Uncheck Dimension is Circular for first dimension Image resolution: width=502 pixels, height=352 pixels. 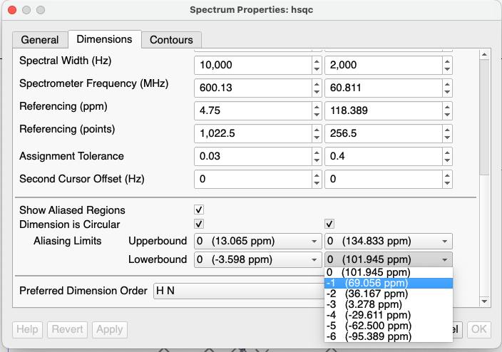coord(199,224)
